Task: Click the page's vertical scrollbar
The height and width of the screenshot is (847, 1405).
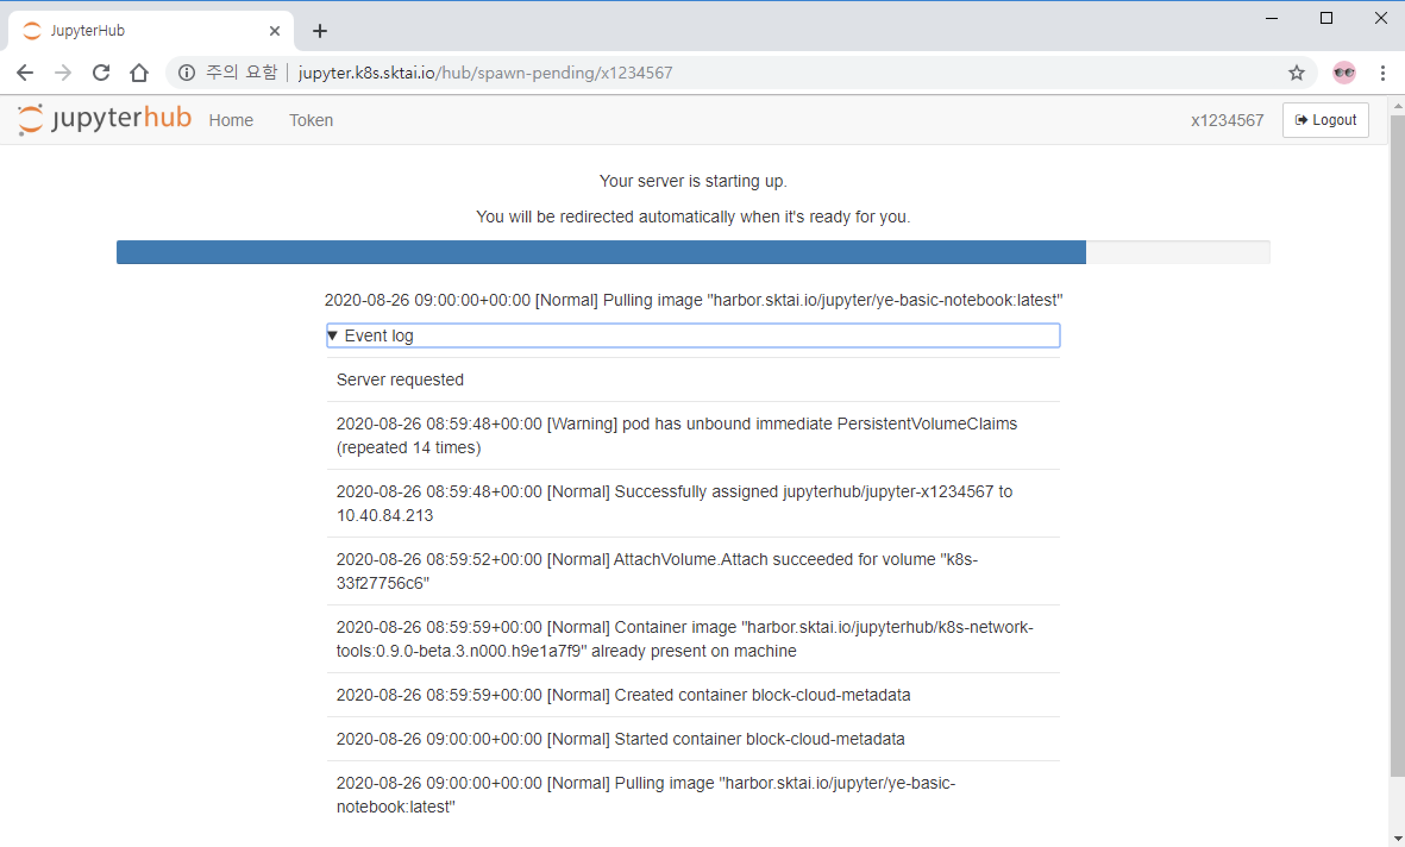Action: [x=1397, y=446]
